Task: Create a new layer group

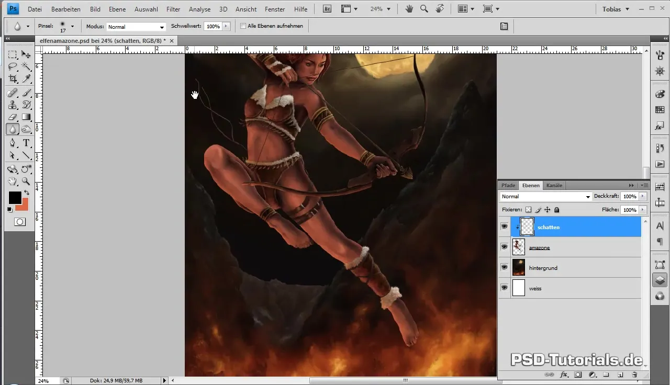Action: [606, 375]
